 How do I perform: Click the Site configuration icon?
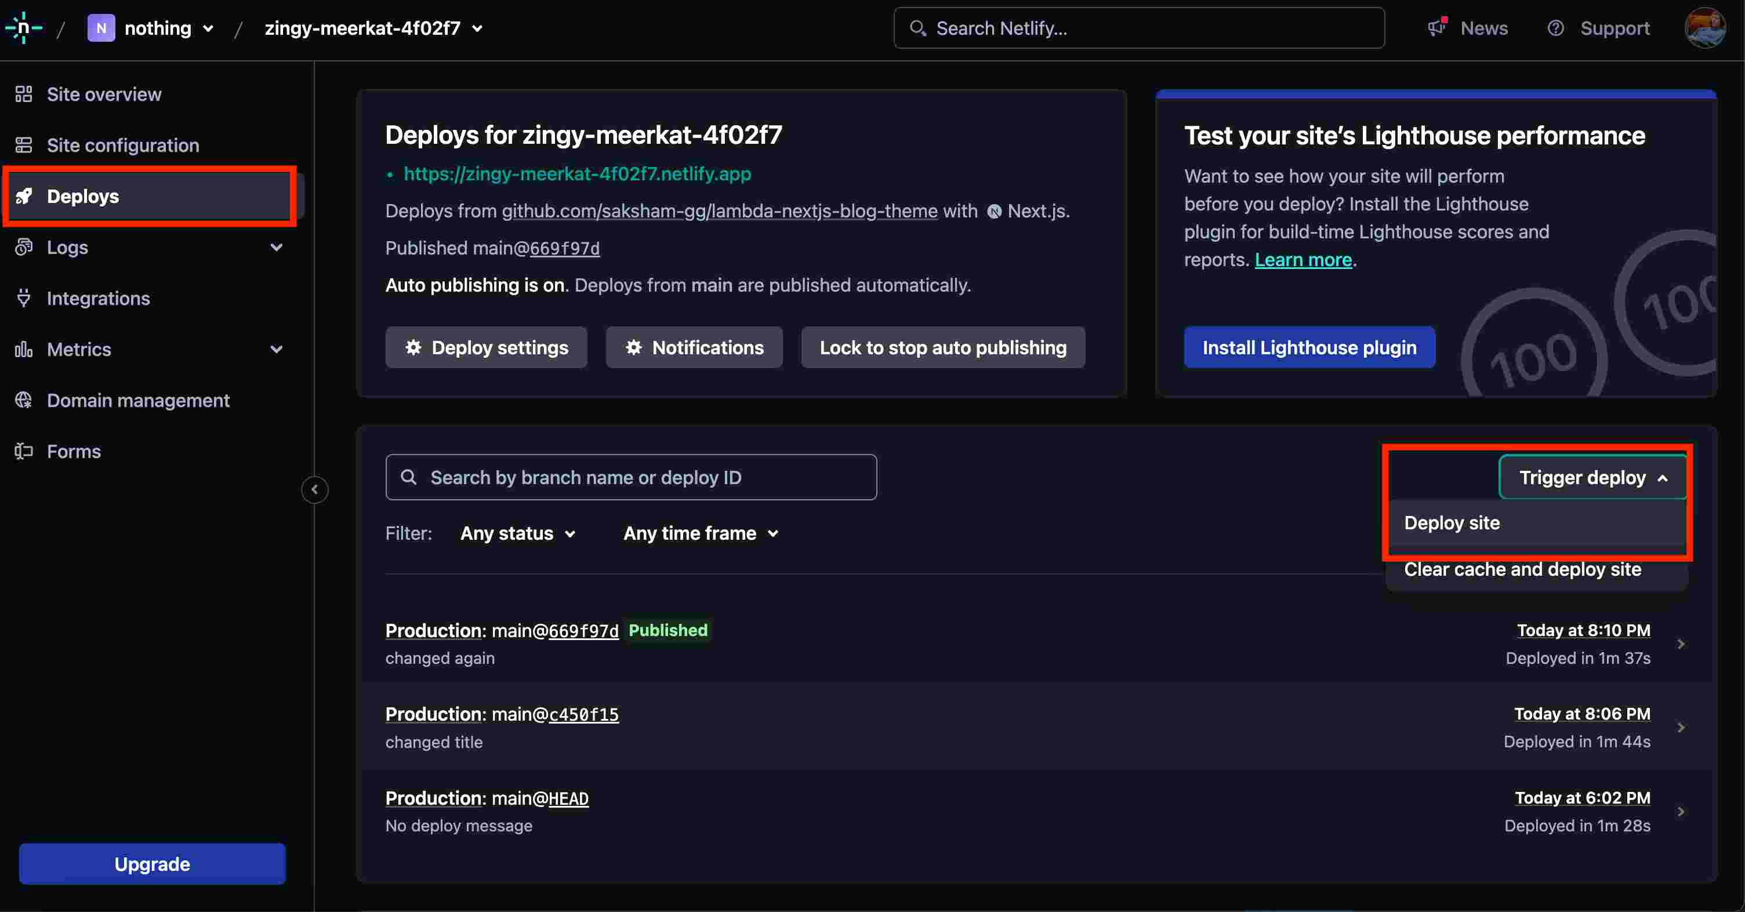pyautogui.click(x=24, y=145)
